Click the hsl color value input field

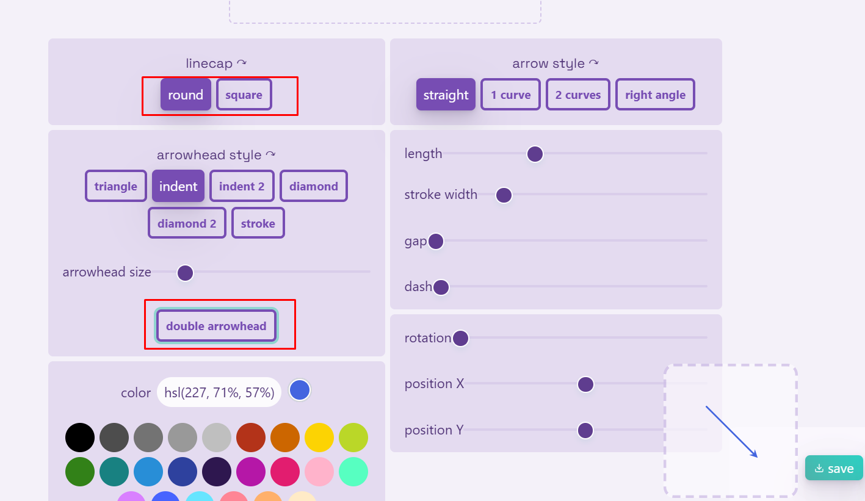[x=219, y=392]
